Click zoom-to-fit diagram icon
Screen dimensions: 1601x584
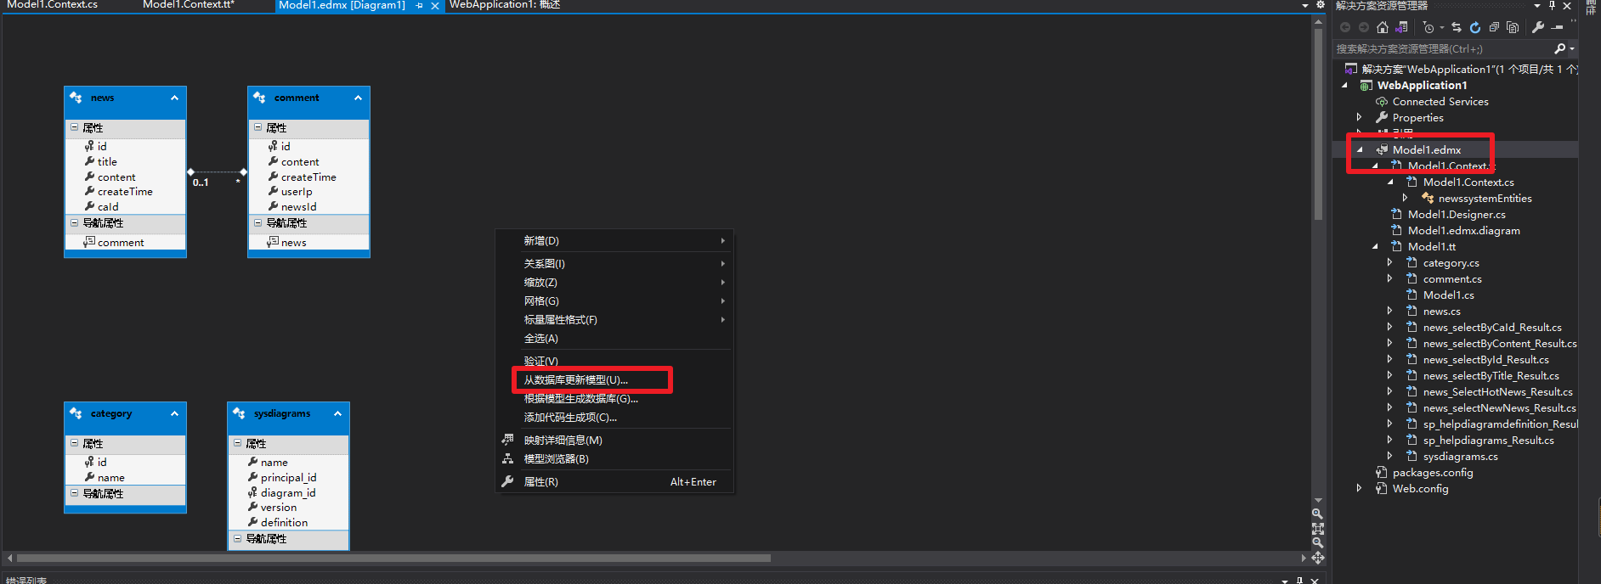[1318, 529]
